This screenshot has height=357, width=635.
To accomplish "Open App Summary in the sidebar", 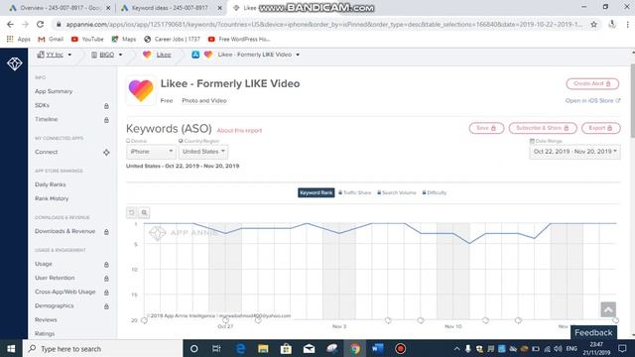I will pyautogui.click(x=54, y=91).
